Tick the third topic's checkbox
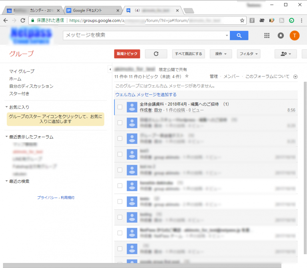 [120, 138]
